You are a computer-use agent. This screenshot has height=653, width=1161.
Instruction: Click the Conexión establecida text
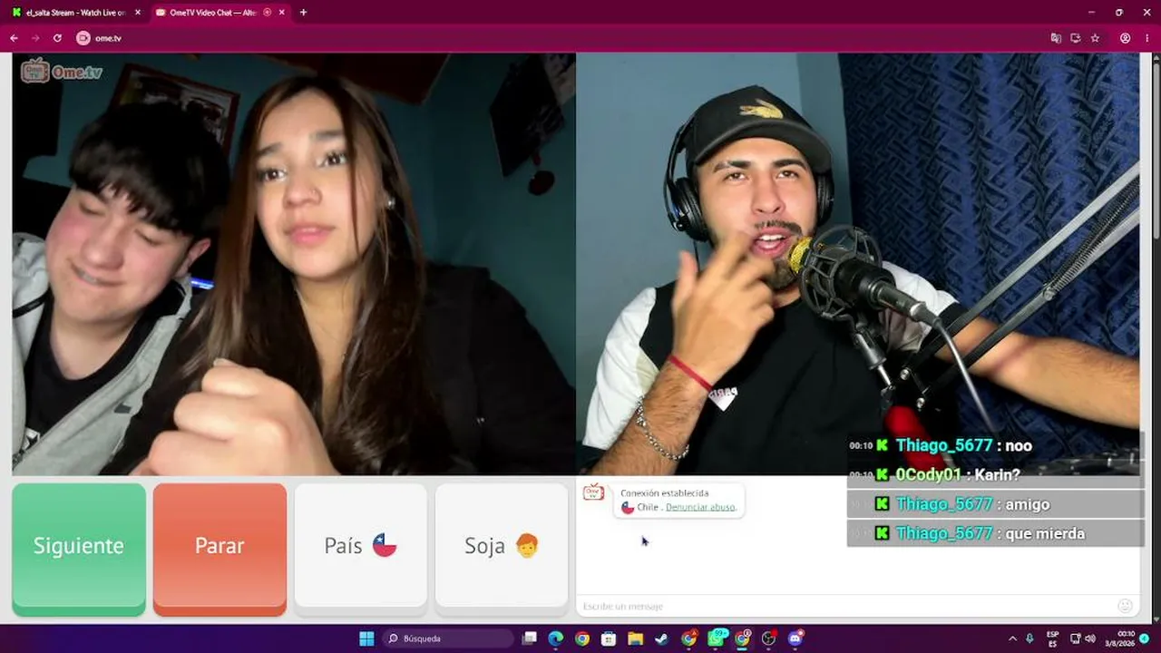pos(665,493)
